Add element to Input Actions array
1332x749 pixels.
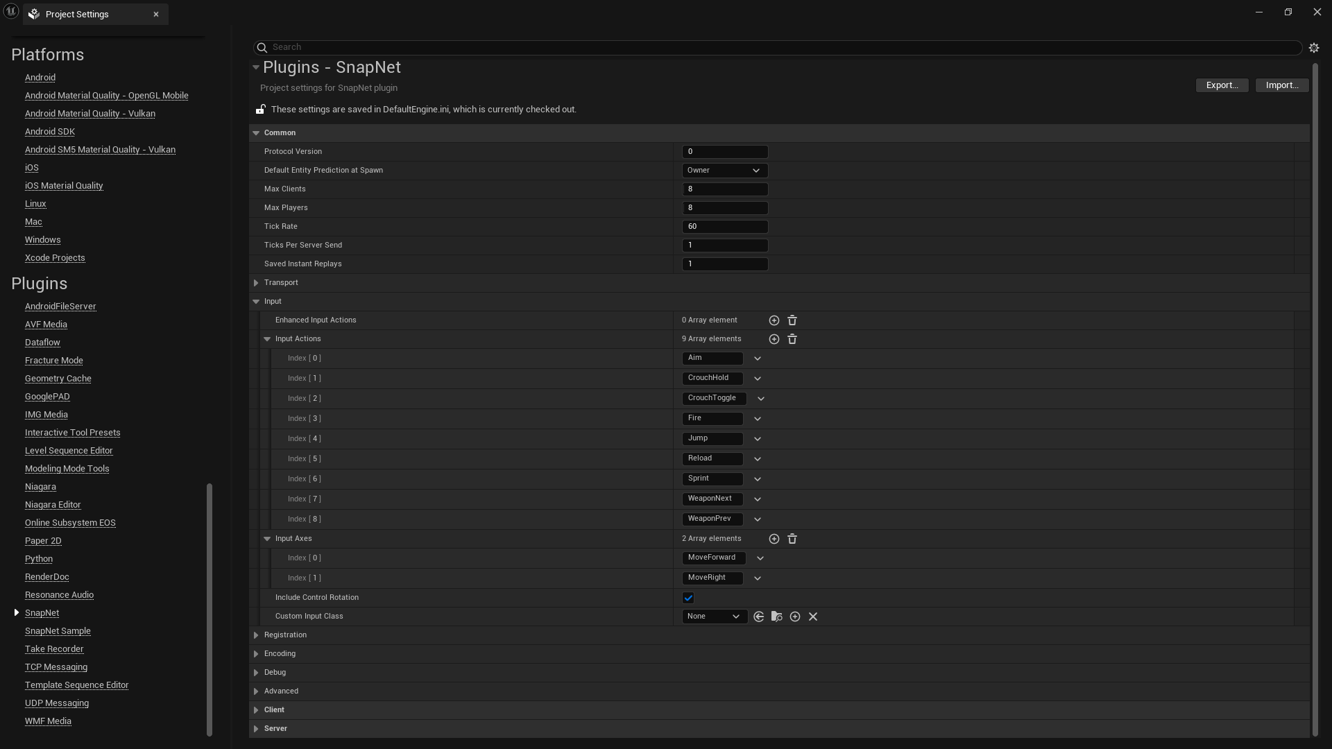pyautogui.click(x=774, y=339)
